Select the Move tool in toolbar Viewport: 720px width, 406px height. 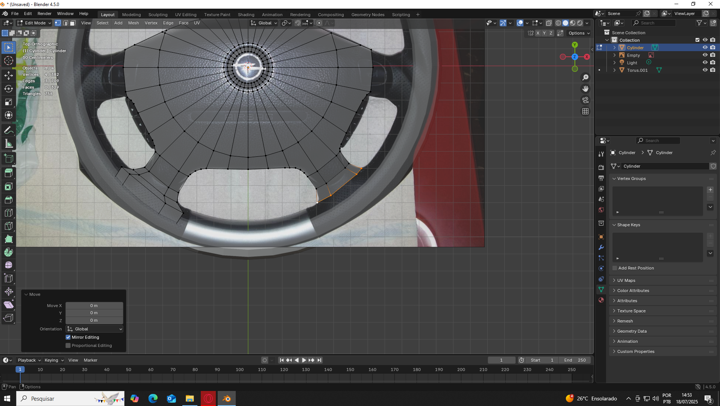click(x=9, y=76)
